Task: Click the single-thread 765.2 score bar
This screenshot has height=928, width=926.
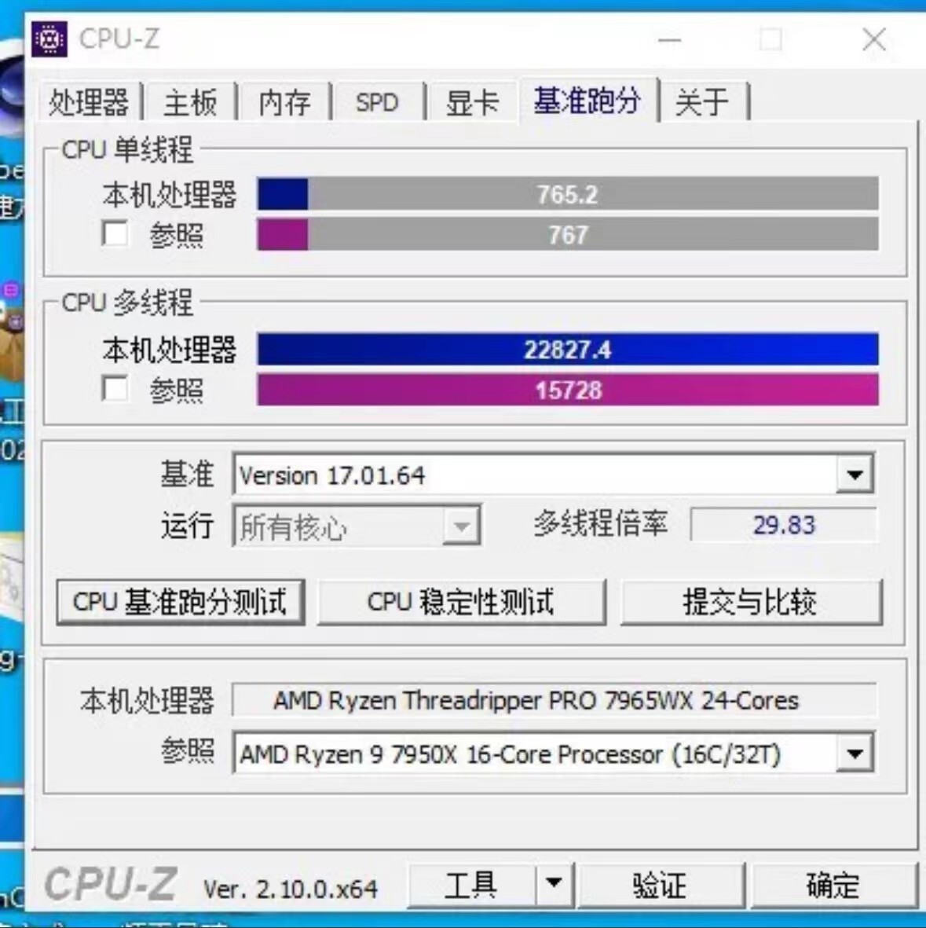Action: click(x=568, y=194)
